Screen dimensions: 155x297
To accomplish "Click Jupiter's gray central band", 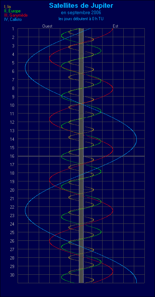I will [81, 156].
